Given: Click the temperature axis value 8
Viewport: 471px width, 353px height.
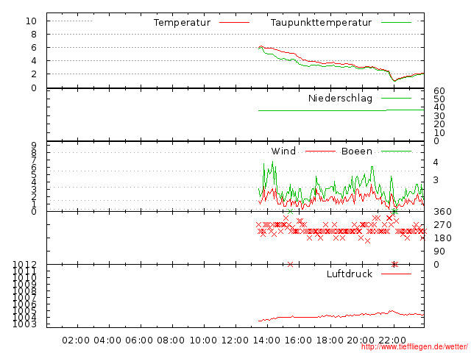Looking at the screenshot, I should coord(34,35).
